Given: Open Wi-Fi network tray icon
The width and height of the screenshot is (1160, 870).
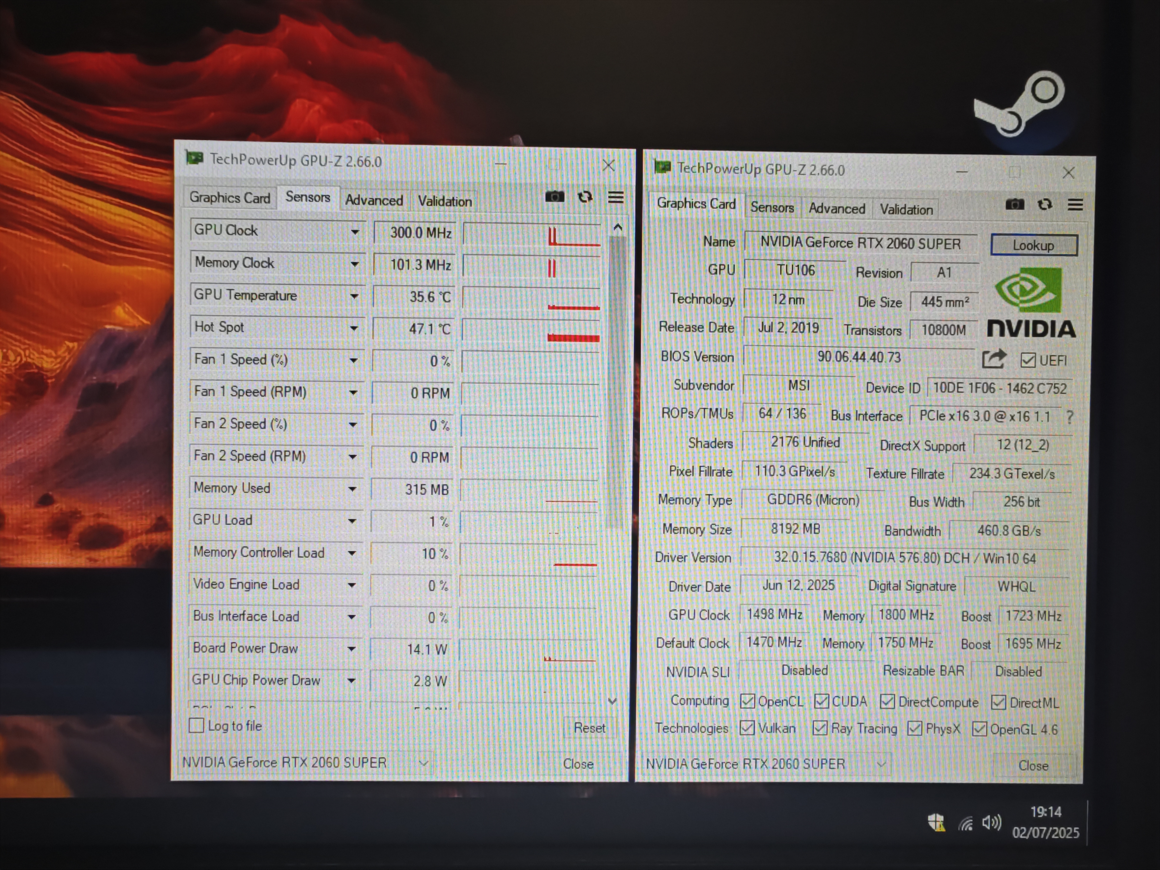Looking at the screenshot, I should 965,823.
